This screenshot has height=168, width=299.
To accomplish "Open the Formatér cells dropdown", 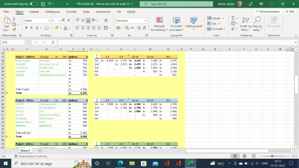I will point(224,29).
